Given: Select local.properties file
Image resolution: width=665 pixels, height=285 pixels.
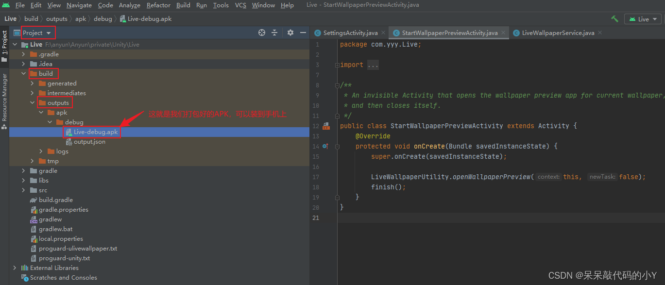Looking at the screenshot, I should 159,239.
